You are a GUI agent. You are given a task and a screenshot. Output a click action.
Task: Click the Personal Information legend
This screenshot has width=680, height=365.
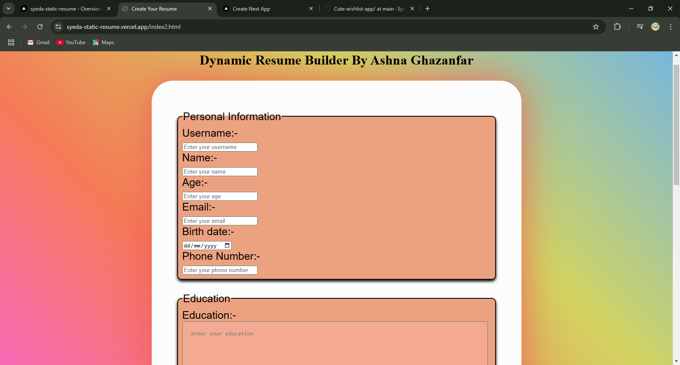(x=232, y=116)
